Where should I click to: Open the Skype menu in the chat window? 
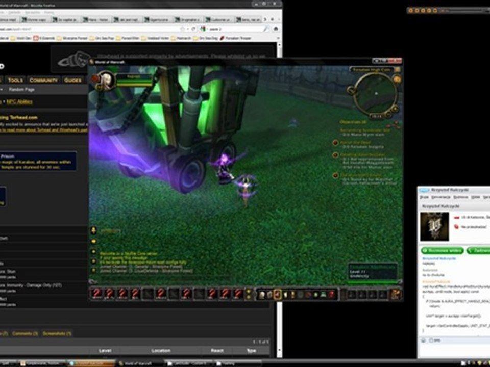pos(424,197)
